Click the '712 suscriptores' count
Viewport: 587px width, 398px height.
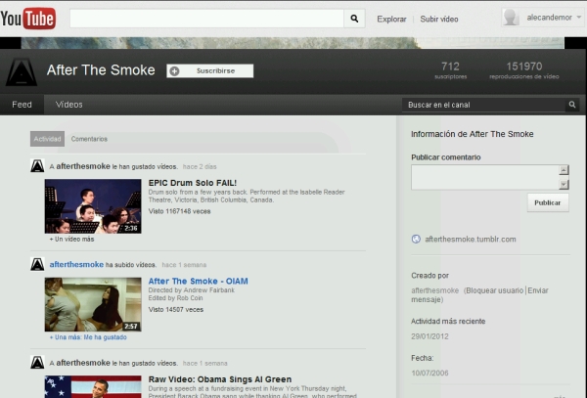coord(450,70)
